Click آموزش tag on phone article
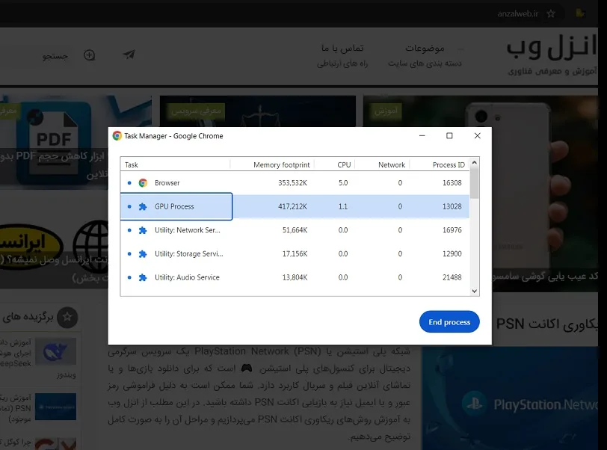This screenshot has width=607, height=450. (386, 111)
